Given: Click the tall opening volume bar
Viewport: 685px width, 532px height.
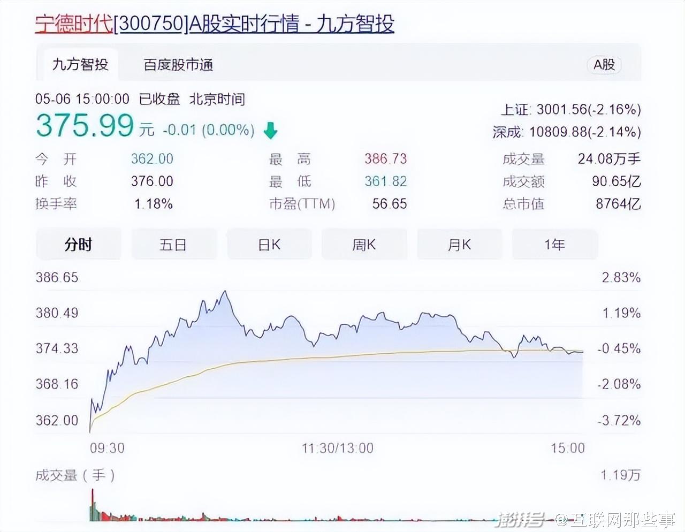Looking at the screenshot, I should point(92,504).
